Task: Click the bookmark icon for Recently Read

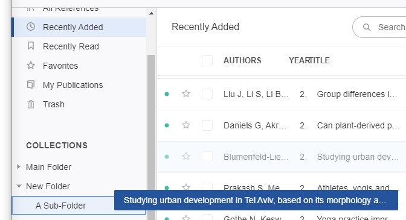Action: pyautogui.click(x=31, y=46)
